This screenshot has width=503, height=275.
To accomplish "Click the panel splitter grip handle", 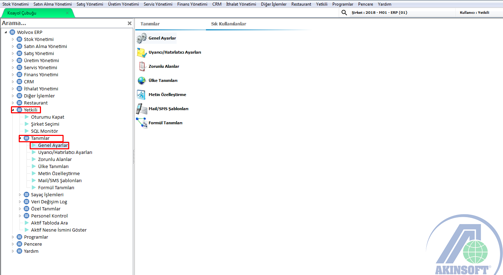I will pos(134,157).
